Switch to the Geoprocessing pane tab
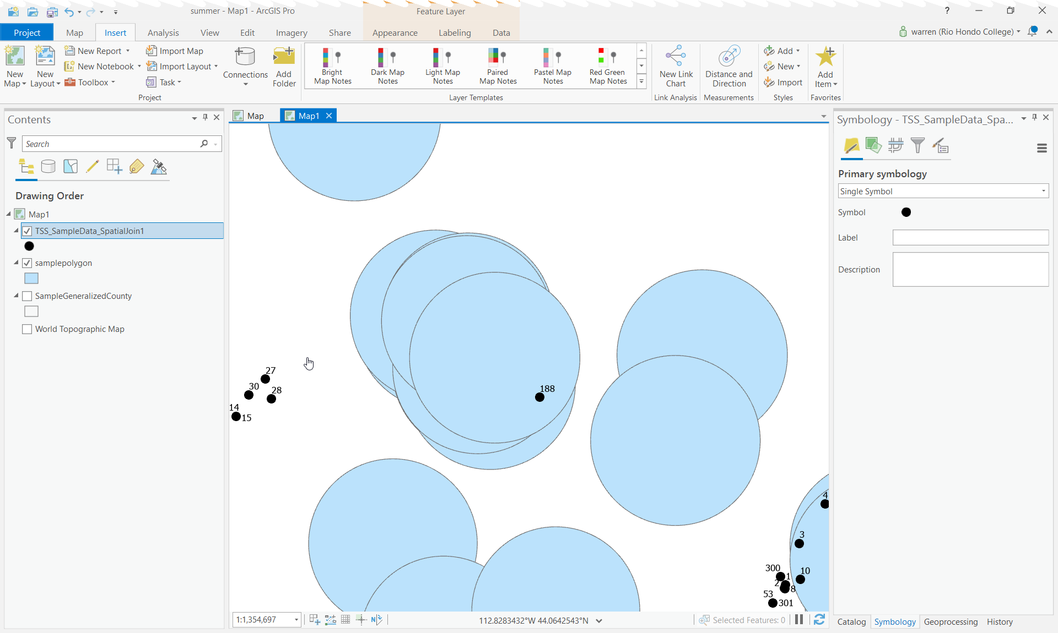Image resolution: width=1058 pixels, height=633 pixels. [951, 622]
